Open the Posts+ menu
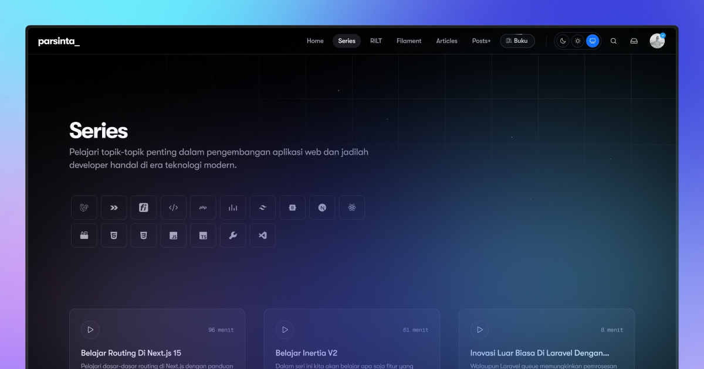This screenshot has width=704, height=369. click(x=481, y=41)
